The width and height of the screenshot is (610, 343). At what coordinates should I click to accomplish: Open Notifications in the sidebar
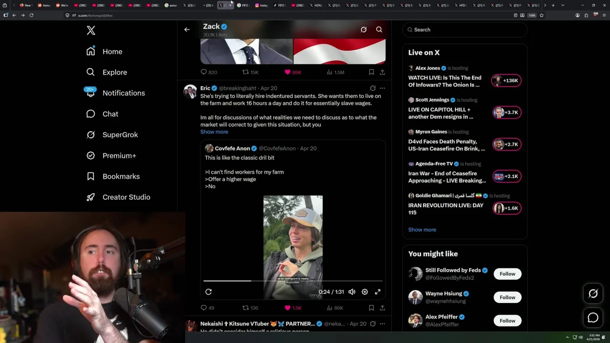(115, 93)
